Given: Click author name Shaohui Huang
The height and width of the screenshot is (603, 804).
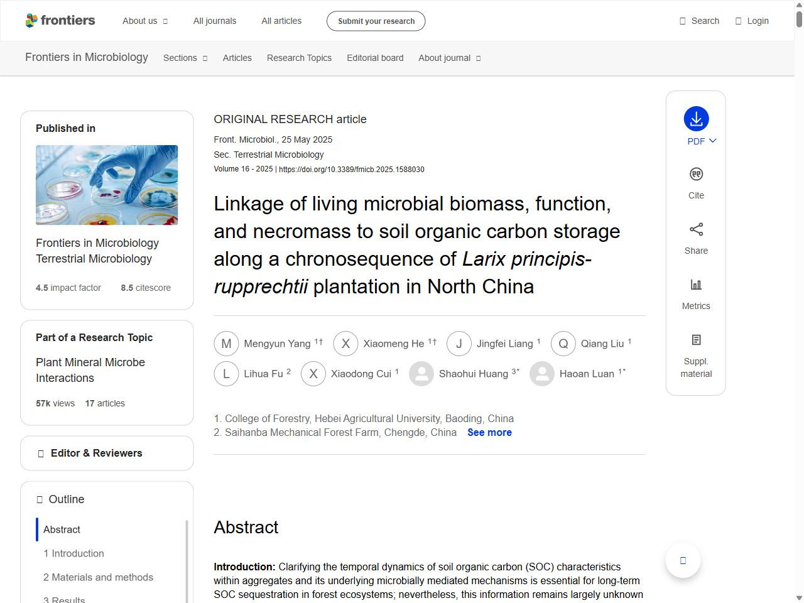Looking at the screenshot, I should [474, 374].
